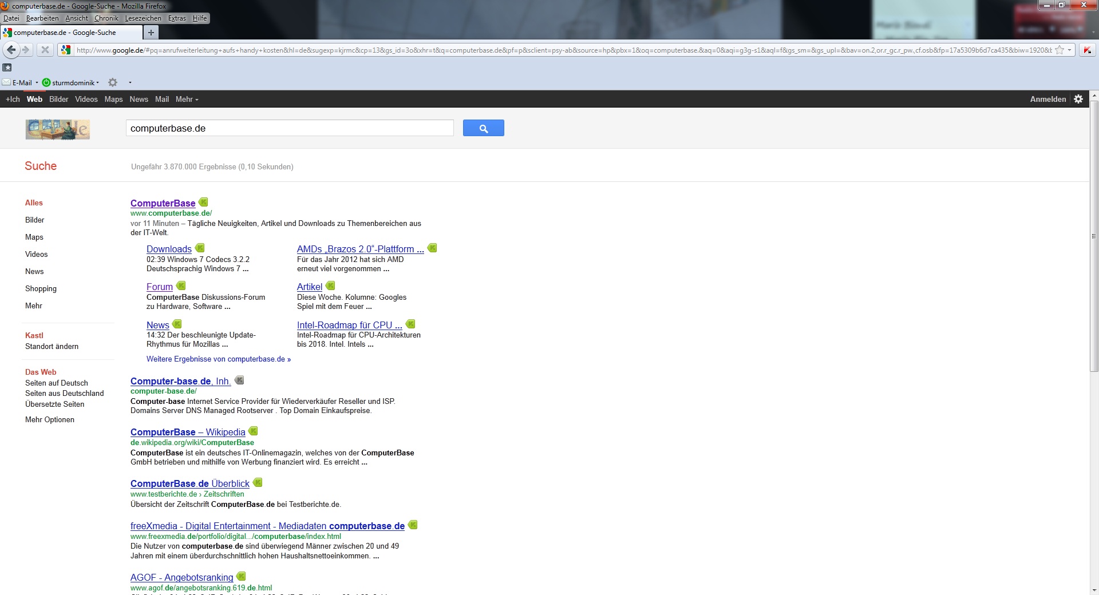Bookmark this page with the star icon
Viewport: 1099px width, 595px height.
pyautogui.click(x=1059, y=50)
